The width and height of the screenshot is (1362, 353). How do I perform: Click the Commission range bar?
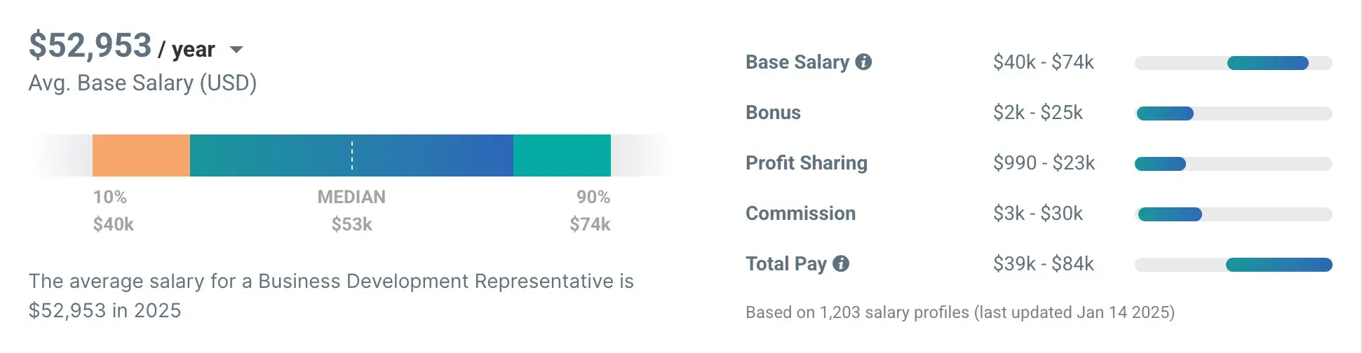click(1169, 214)
